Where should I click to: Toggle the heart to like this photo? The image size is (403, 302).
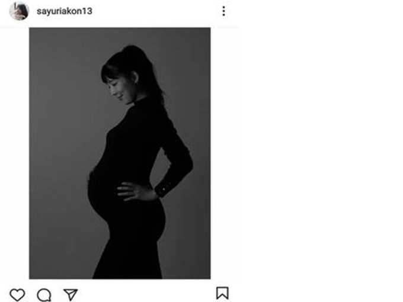[x=17, y=294]
